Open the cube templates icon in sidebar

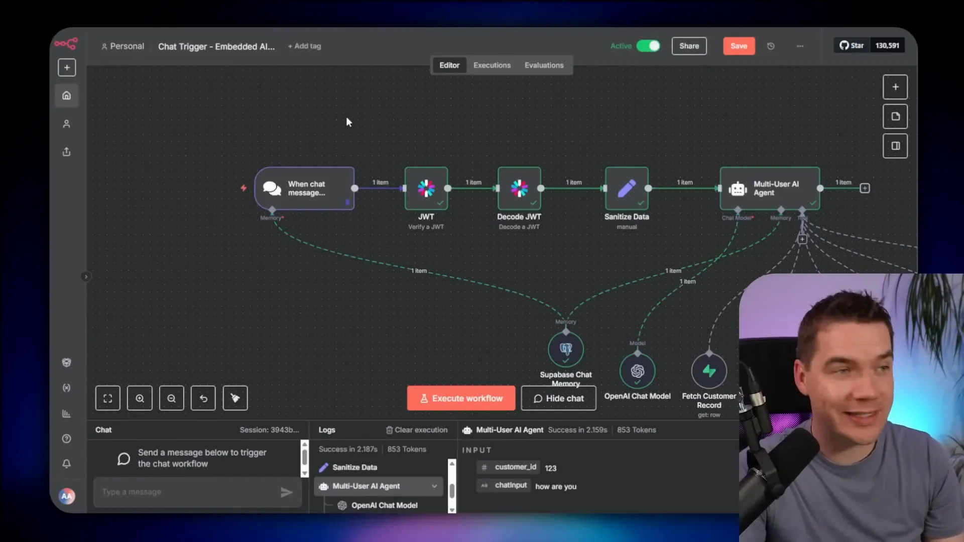coord(66,362)
